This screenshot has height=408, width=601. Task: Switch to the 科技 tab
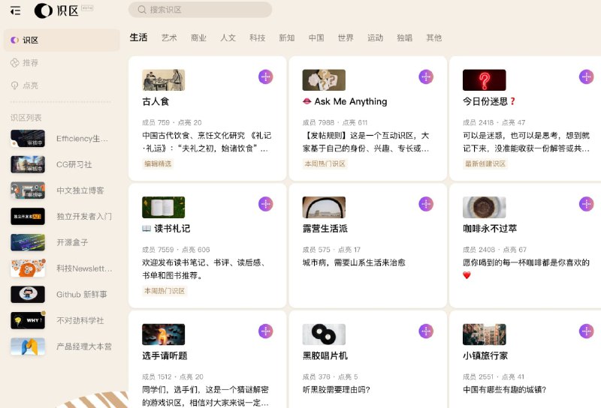(257, 38)
